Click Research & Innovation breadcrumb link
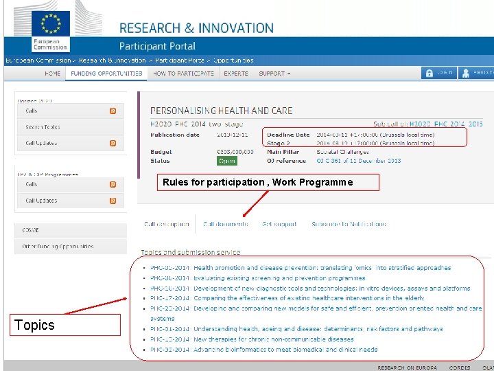 (112, 60)
